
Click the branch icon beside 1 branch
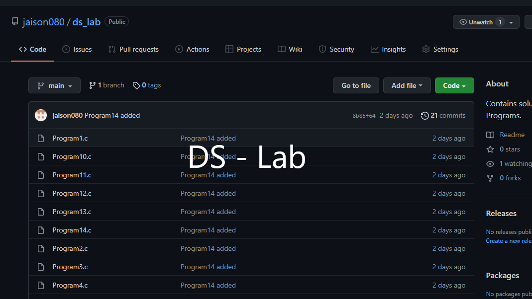(x=92, y=85)
